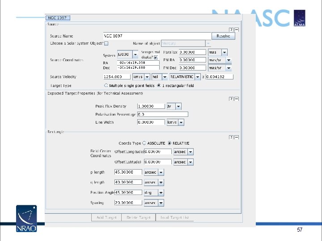The width and height of the screenshot is (322, 241).
Task: Open help for Expected Target Properties
Action: click(231, 99)
